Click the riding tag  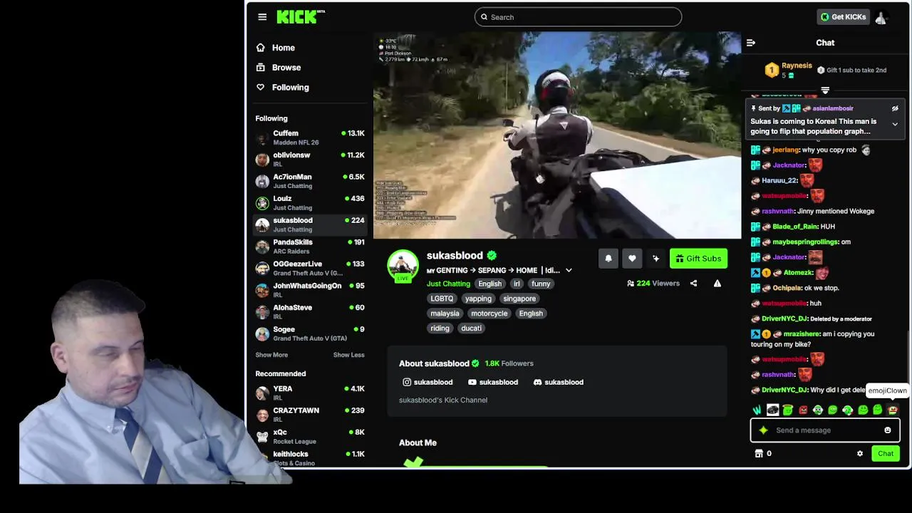point(440,328)
